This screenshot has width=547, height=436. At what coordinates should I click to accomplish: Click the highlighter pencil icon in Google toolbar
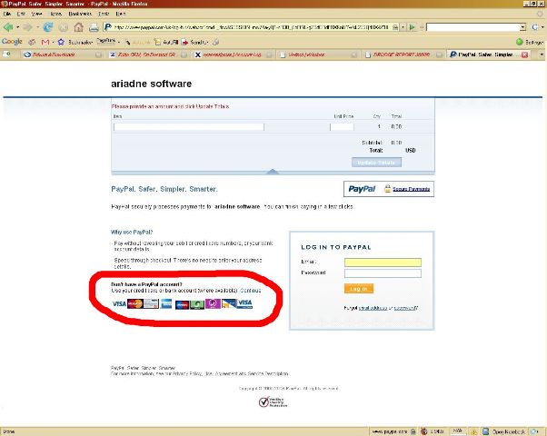click(128, 43)
